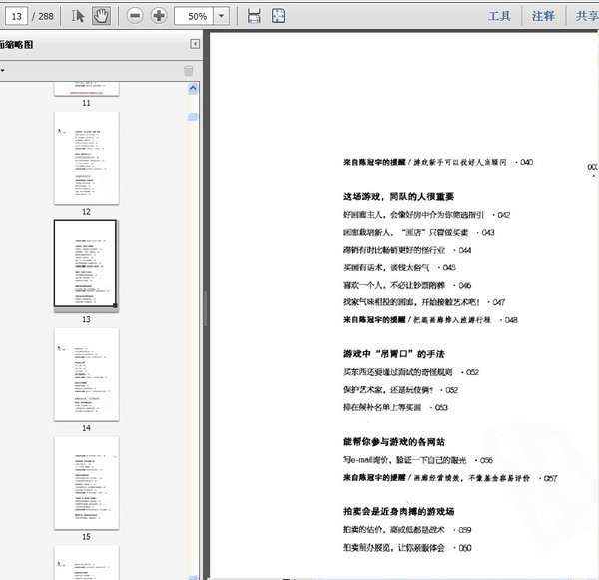Click the entry ending with page 056

click(x=418, y=460)
